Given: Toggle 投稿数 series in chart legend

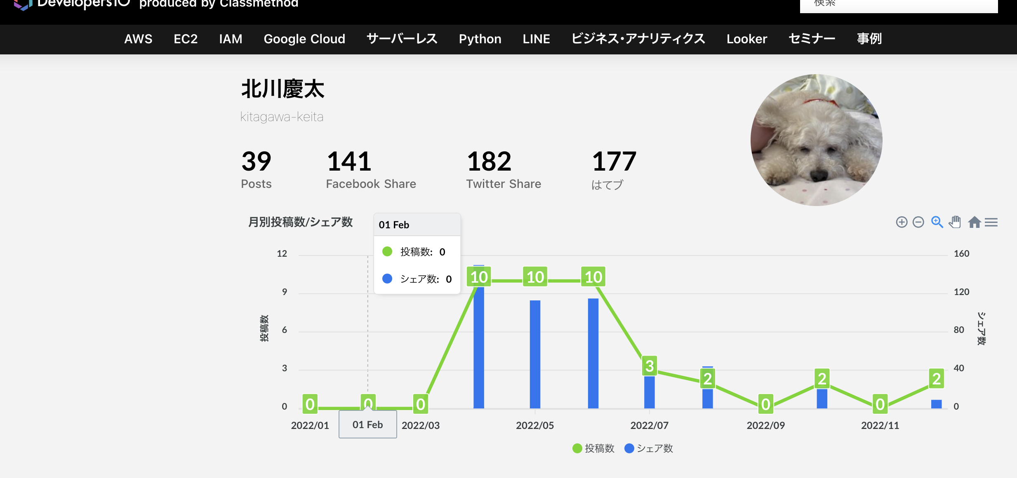Looking at the screenshot, I should point(593,448).
